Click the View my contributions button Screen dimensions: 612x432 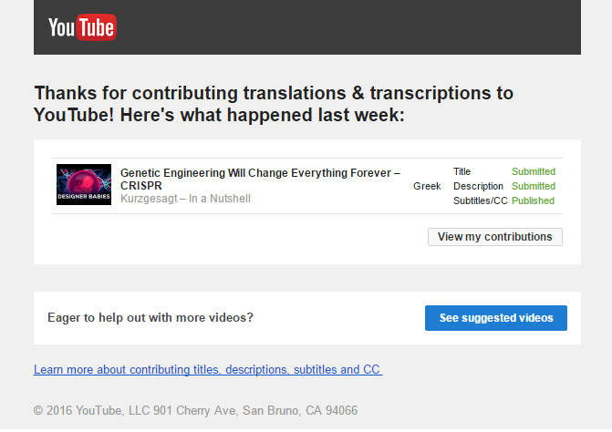click(495, 237)
